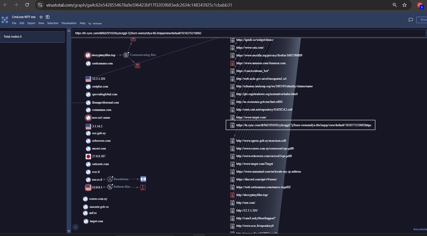
Task: Select the 12.0.0.1 IP flag node
Action: [x=88, y=187]
